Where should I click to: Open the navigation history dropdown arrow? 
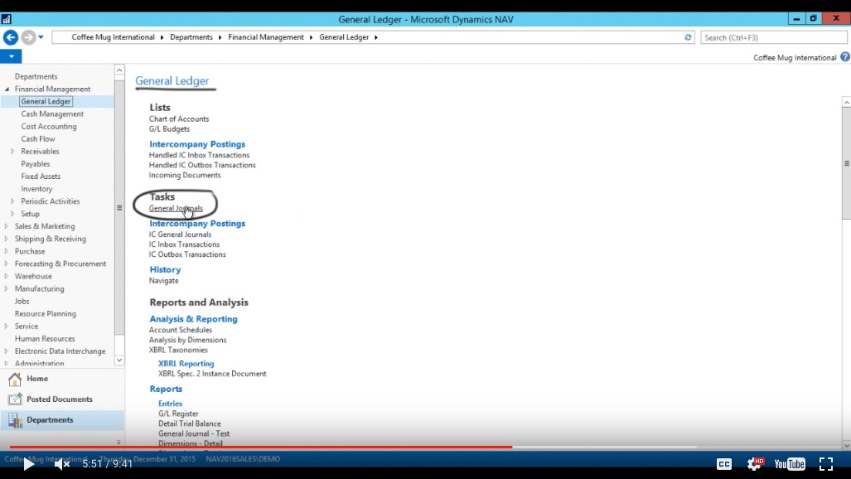coord(41,37)
